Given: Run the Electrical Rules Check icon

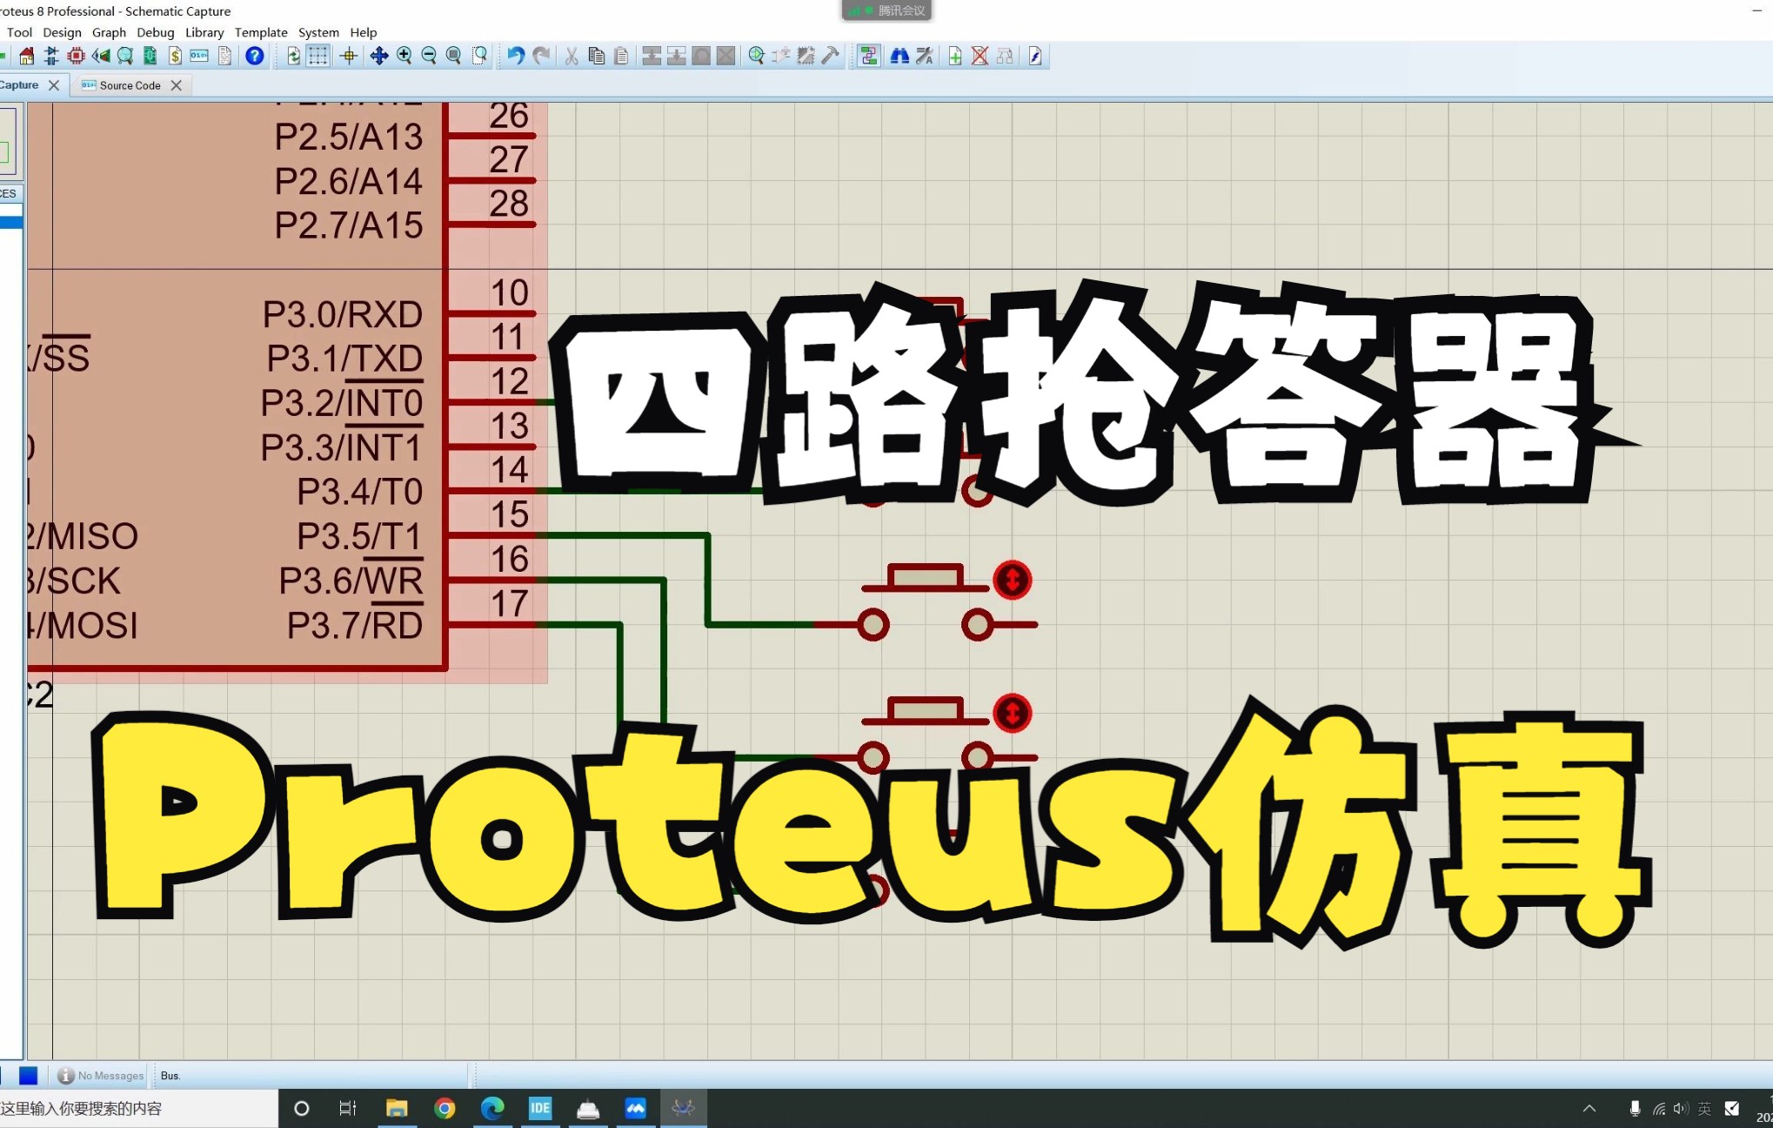Looking at the screenshot, I should tap(1035, 57).
